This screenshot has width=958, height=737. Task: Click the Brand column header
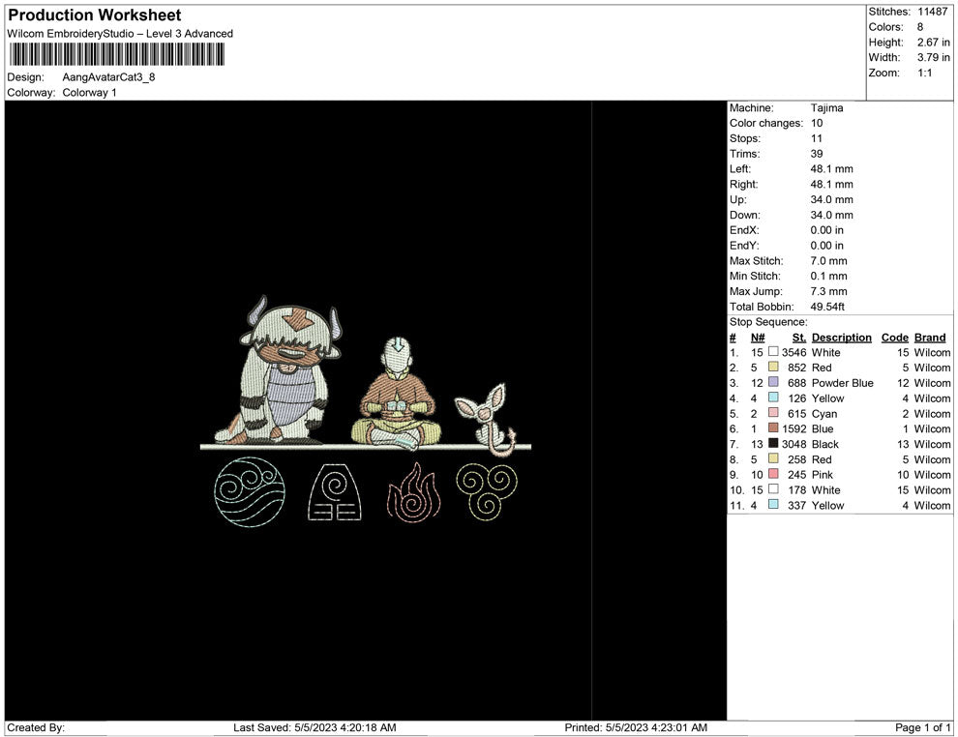pos(930,337)
